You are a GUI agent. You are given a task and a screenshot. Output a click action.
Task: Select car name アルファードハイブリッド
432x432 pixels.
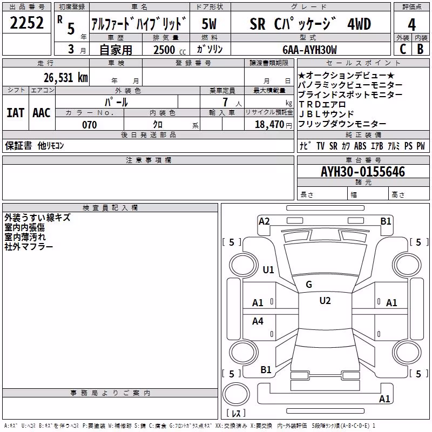tap(139, 23)
